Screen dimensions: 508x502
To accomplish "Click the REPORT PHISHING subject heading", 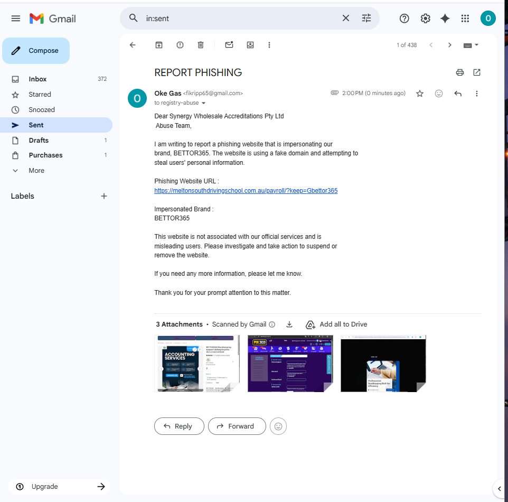I will point(198,72).
